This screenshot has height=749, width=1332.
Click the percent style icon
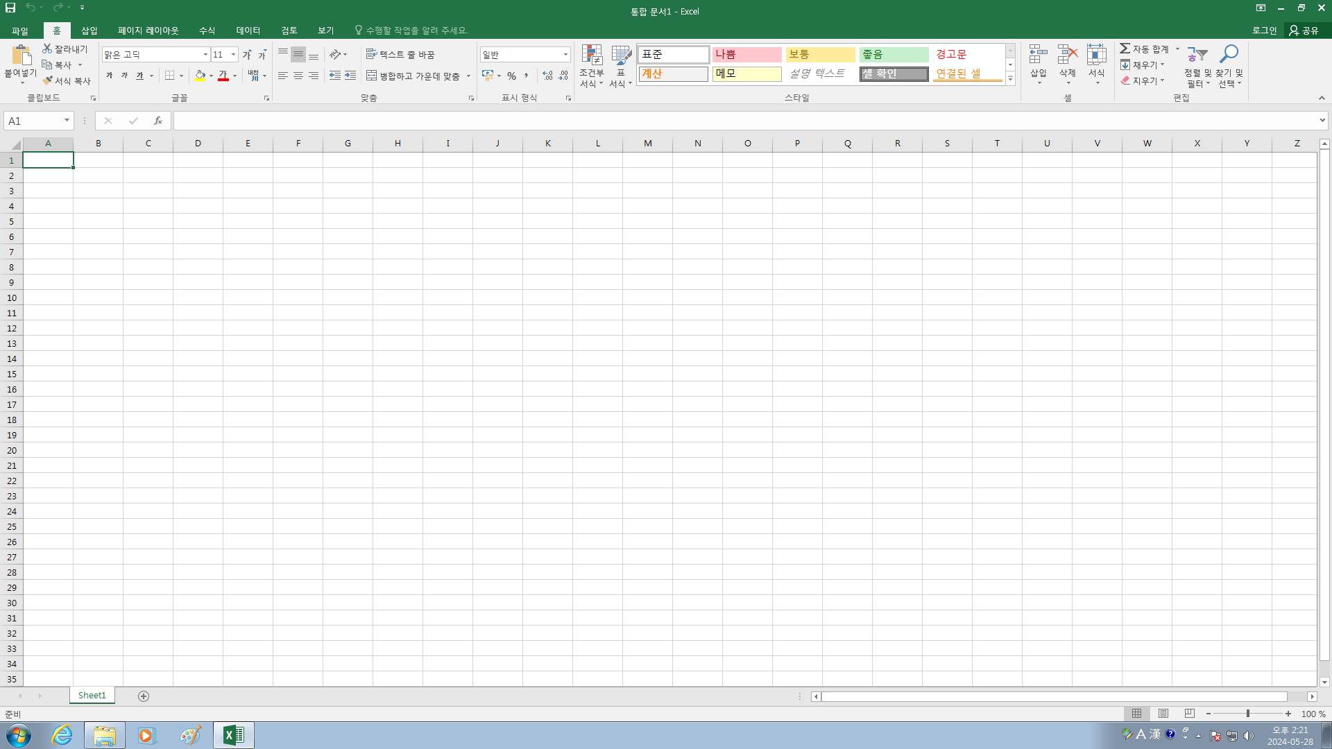click(x=511, y=76)
